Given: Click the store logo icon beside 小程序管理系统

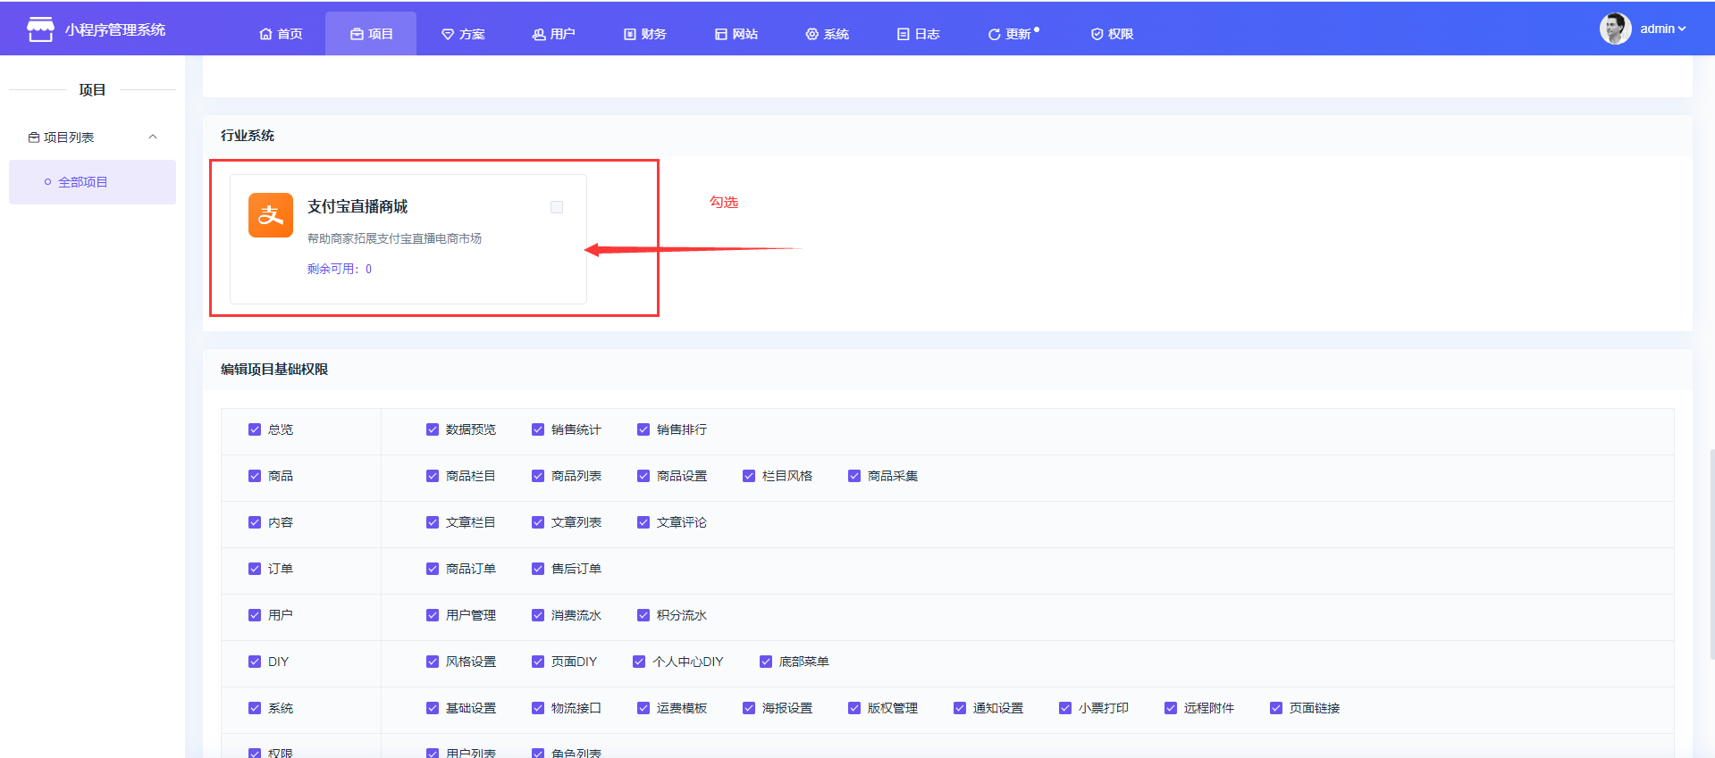Looking at the screenshot, I should tap(40, 29).
